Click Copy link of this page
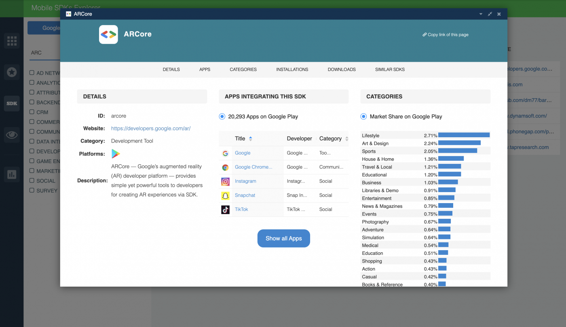Viewport: 566px width, 327px height. point(445,34)
